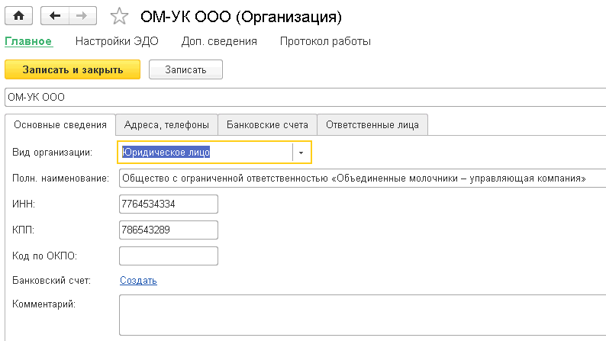
Task: Add to favorites with the star icon
Action: (119, 17)
